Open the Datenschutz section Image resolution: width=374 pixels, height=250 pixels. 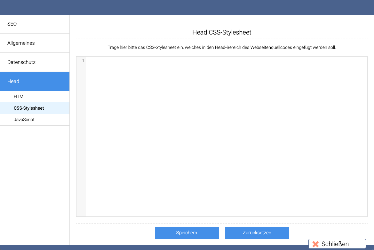[35, 62]
